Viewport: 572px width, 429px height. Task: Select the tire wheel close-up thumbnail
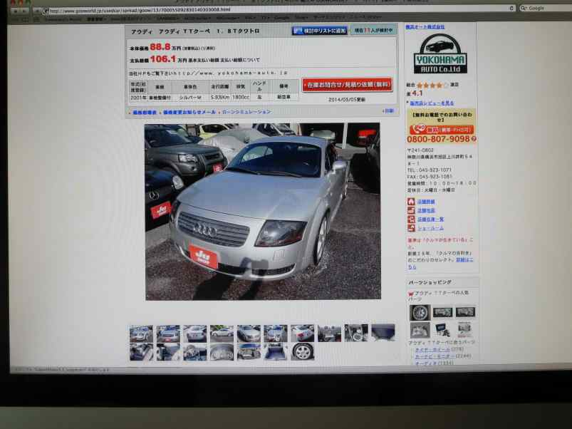click(x=303, y=351)
